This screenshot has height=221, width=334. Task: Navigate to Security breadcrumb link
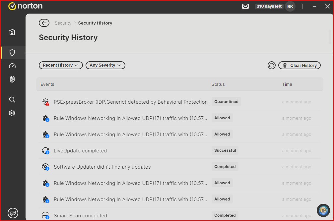click(63, 23)
